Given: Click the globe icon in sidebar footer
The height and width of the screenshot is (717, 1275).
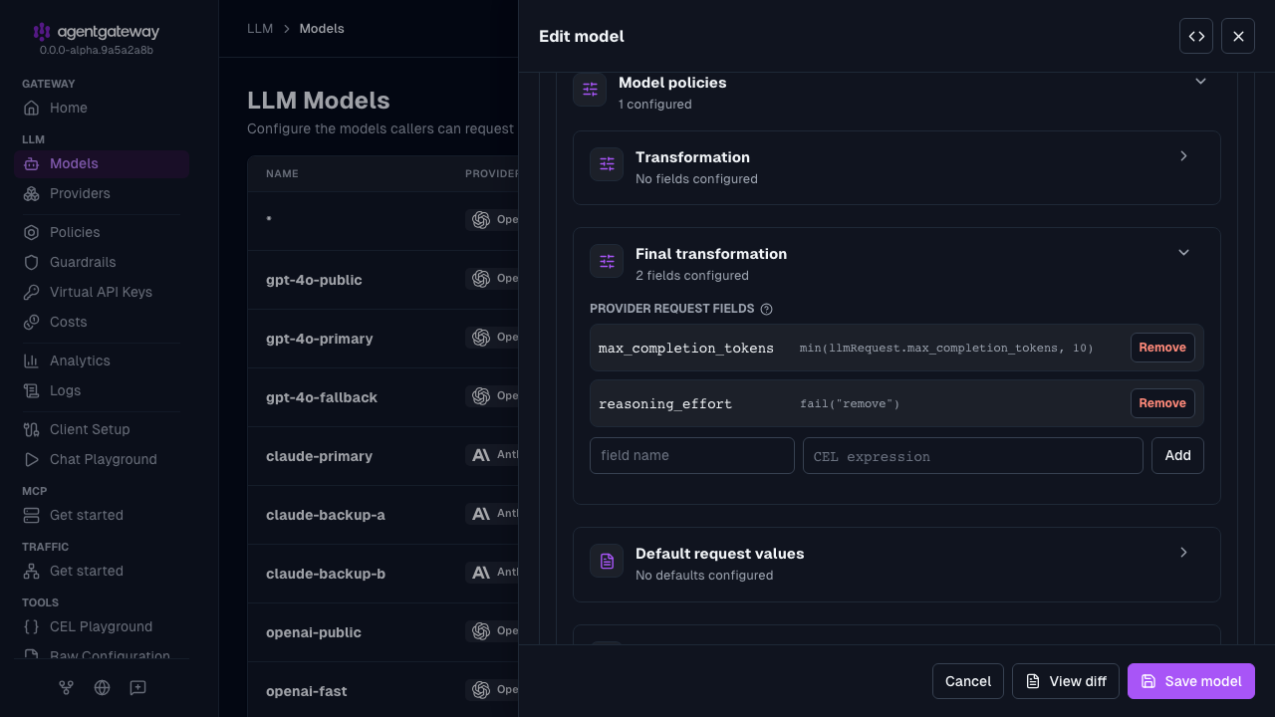Looking at the screenshot, I should (x=102, y=687).
